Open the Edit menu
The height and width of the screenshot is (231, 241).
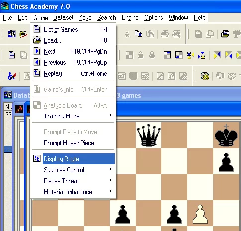(22, 17)
